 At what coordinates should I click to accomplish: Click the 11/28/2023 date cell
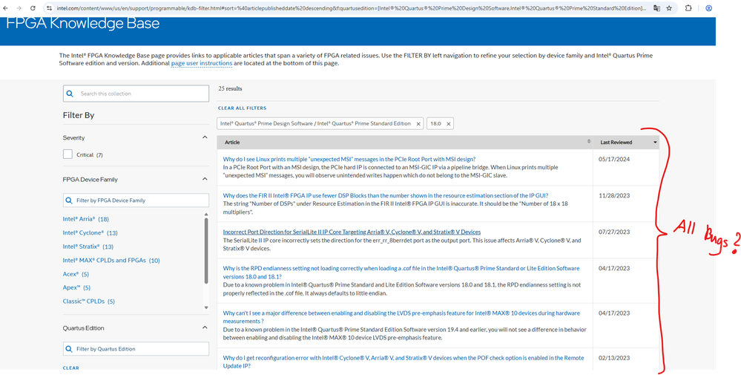pyautogui.click(x=614, y=195)
